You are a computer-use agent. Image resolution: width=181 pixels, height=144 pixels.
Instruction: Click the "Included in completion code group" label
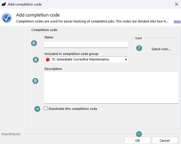[71, 54]
